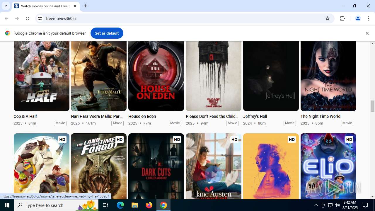Open the Jeffrey's Hell poster
Screen dimensions: 375x211
271,76
